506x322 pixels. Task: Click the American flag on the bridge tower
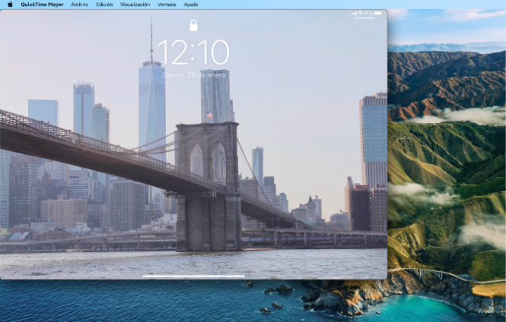(210, 115)
